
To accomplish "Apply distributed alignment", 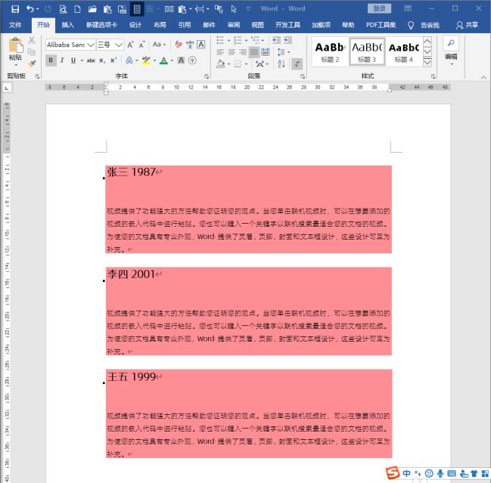I will pyautogui.click(x=266, y=52).
